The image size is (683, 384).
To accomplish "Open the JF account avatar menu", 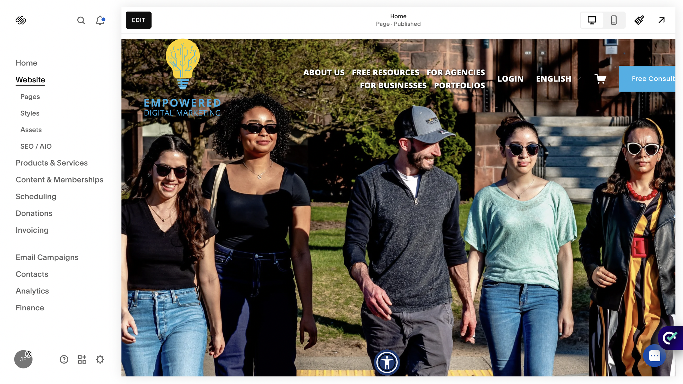I will coord(23,359).
